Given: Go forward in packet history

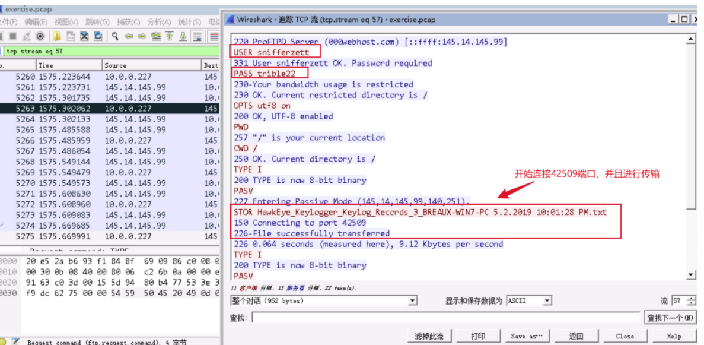Looking at the screenshot, I should [142, 36].
